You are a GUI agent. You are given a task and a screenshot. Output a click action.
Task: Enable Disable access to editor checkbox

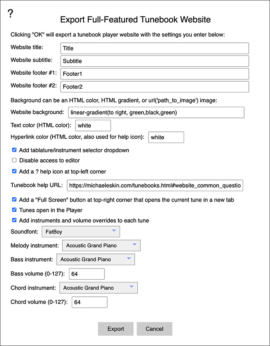(x=14, y=160)
